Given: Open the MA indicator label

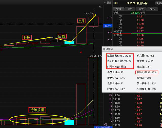Looking at the screenshot, I should [100, 7].
